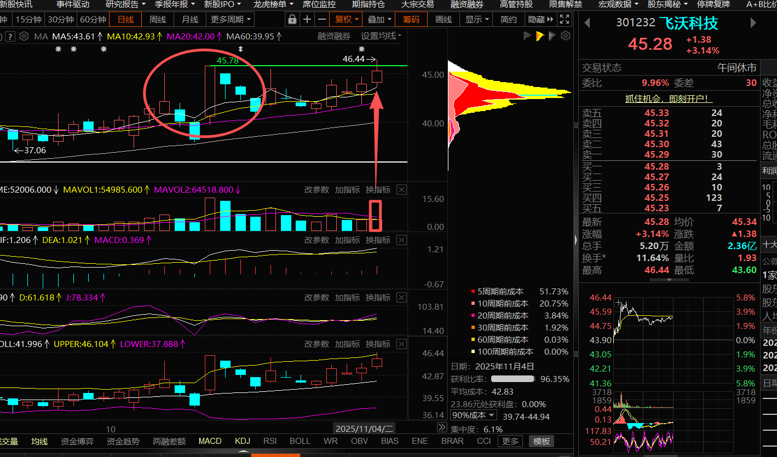Open 大宗交易 in top menu
The height and width of the screenshot is (457, 777).
point(418,4)
